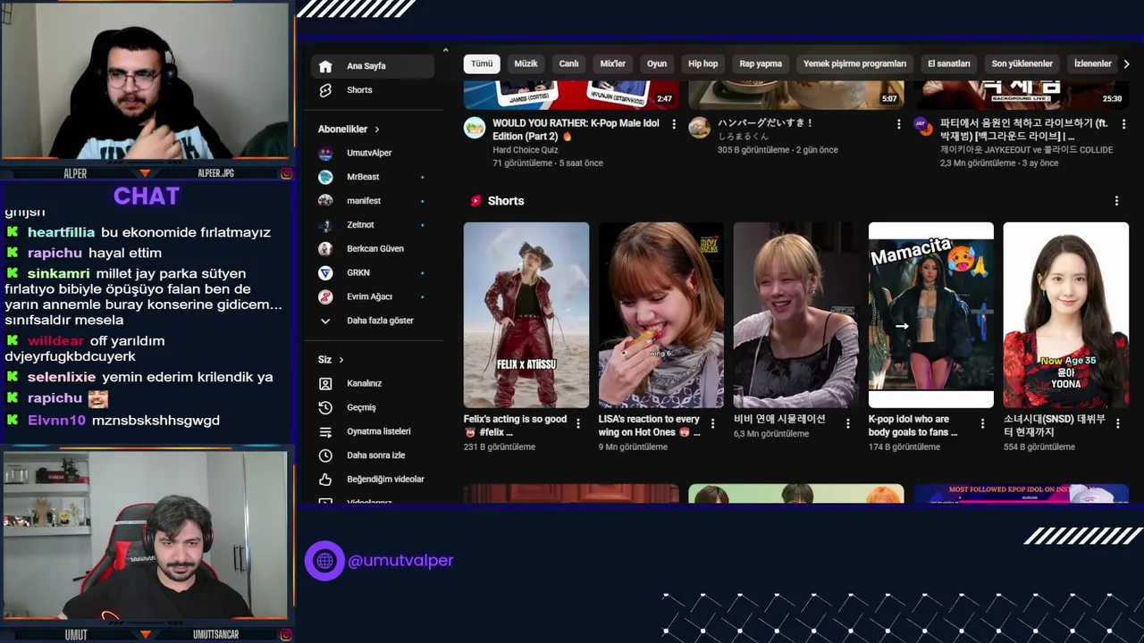Select the Hip hop filter chip
The image size is (1144, 643).
click(703, 63)
